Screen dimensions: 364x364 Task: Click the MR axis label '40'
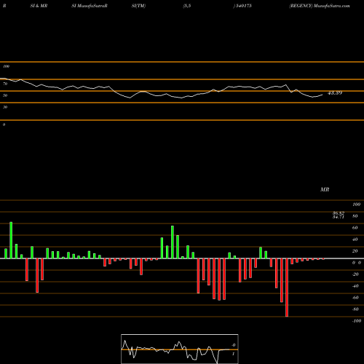click(x=355, y=240)
